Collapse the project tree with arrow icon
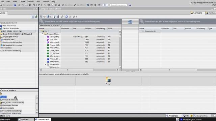This screenshot has width=216, height=121. (x=37, y=9)
